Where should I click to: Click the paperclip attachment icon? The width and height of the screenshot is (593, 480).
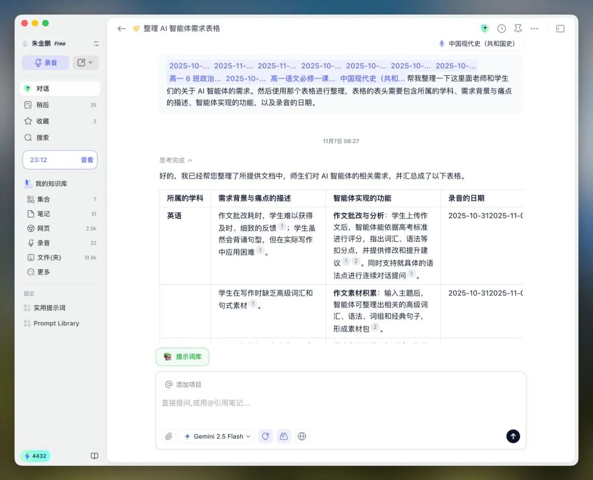[169, 436]
